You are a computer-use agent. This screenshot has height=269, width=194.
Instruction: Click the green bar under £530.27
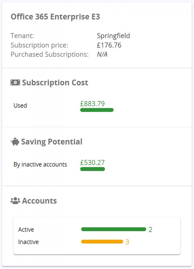[92, 169]
